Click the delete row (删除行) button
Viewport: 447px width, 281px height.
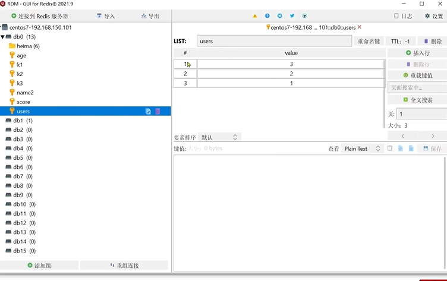pyautogui.click(x=418, y=64)
